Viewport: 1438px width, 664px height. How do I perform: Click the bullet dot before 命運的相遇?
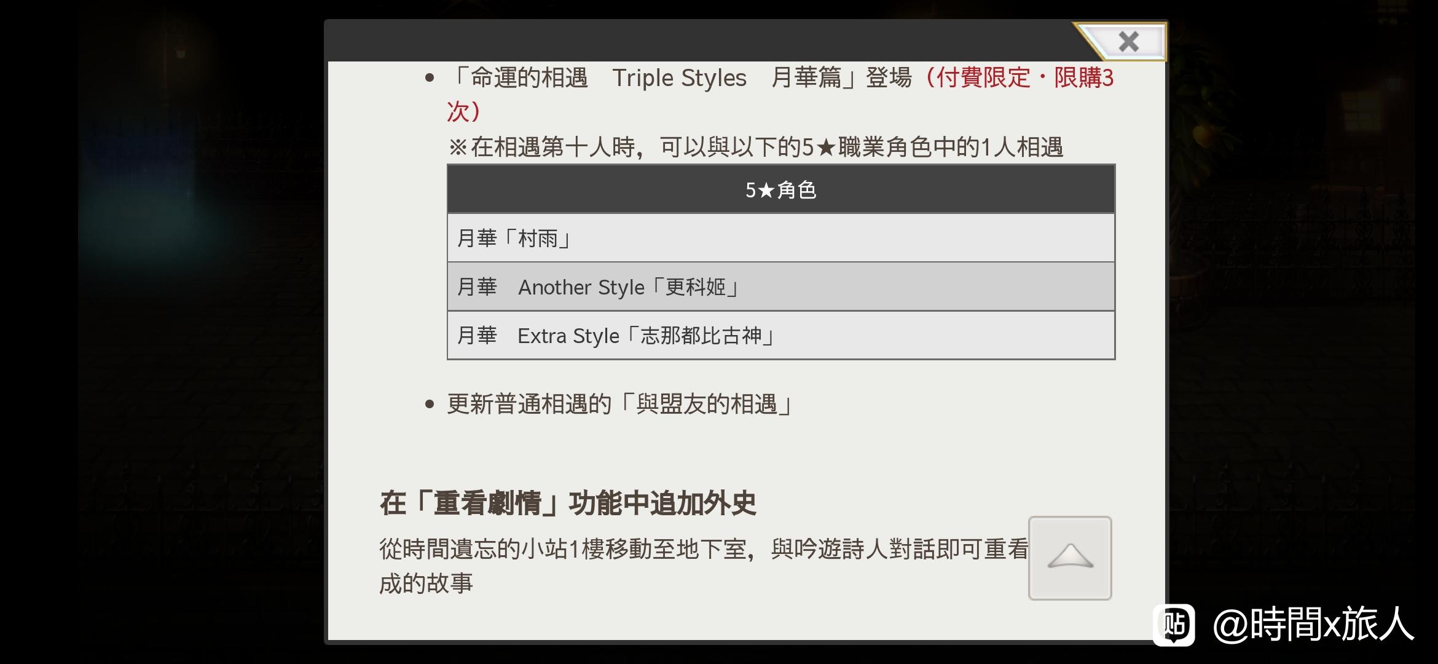(x=430, y=78)
